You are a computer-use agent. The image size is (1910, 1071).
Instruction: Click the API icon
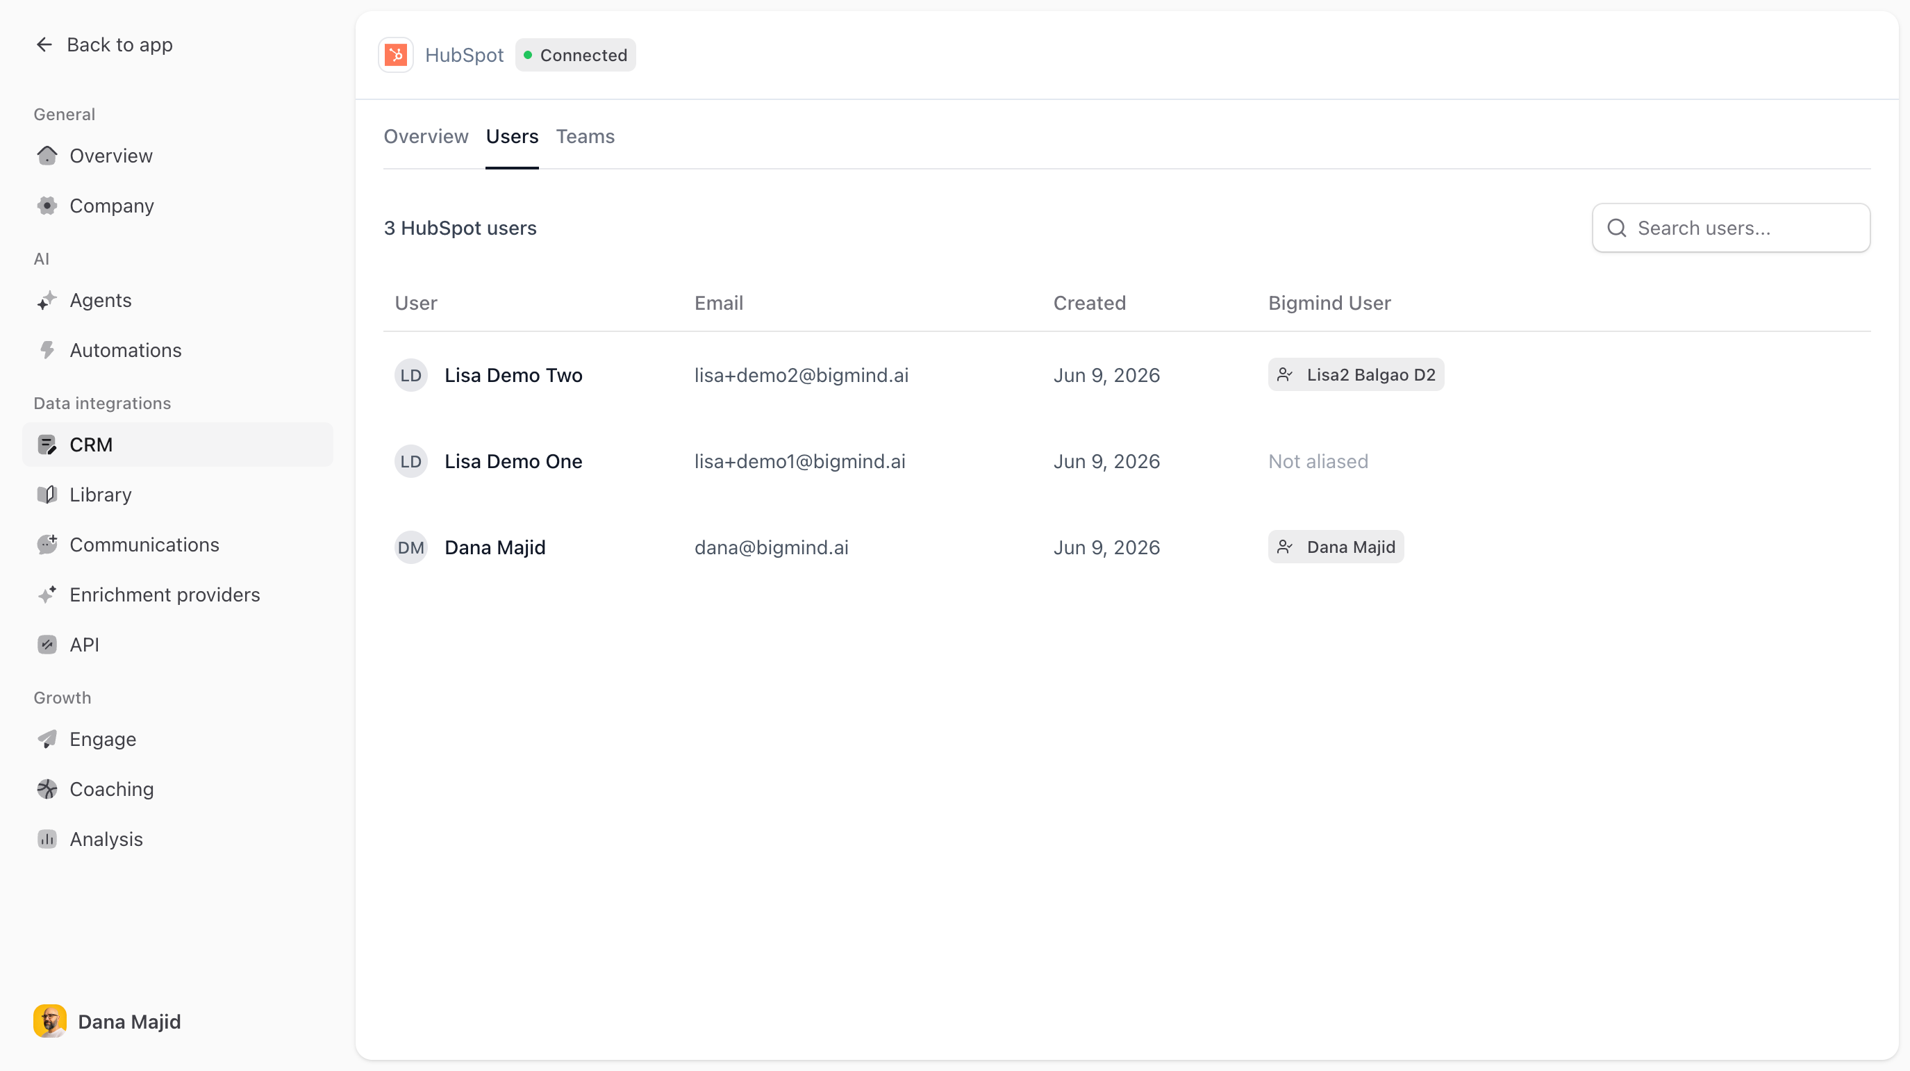(x=47, y=645)
